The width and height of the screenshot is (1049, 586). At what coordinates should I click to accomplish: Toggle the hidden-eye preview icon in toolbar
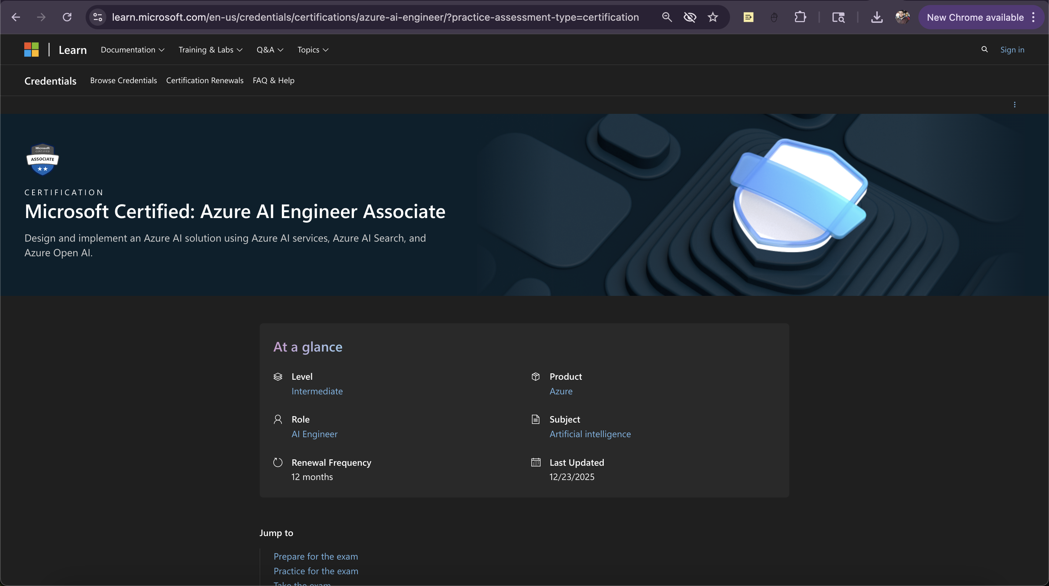[690, 17]
